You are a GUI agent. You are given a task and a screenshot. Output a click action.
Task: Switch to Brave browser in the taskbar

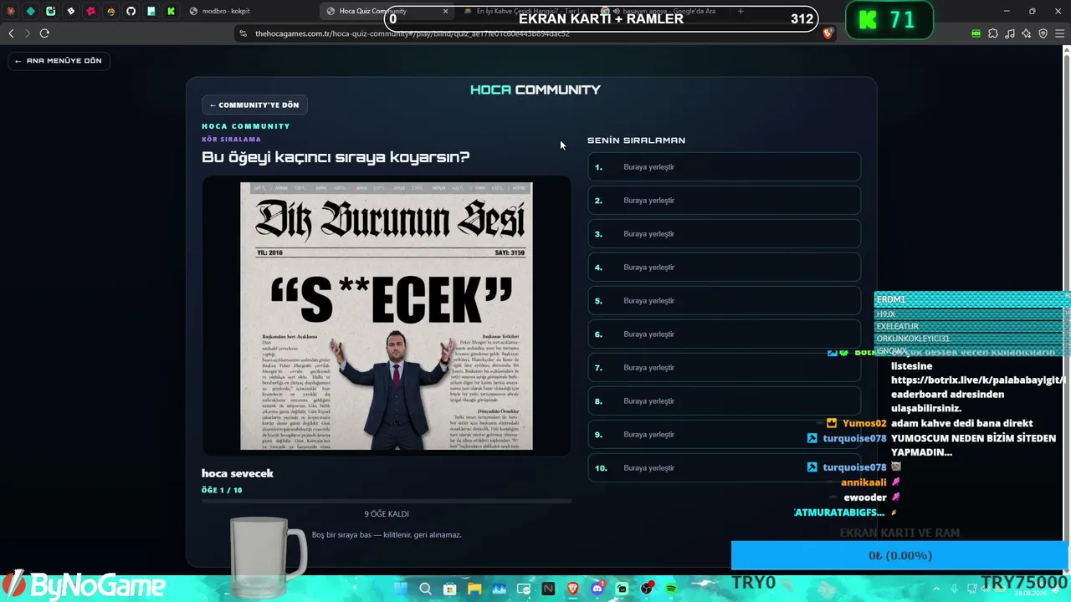click(x=573, y=589)
